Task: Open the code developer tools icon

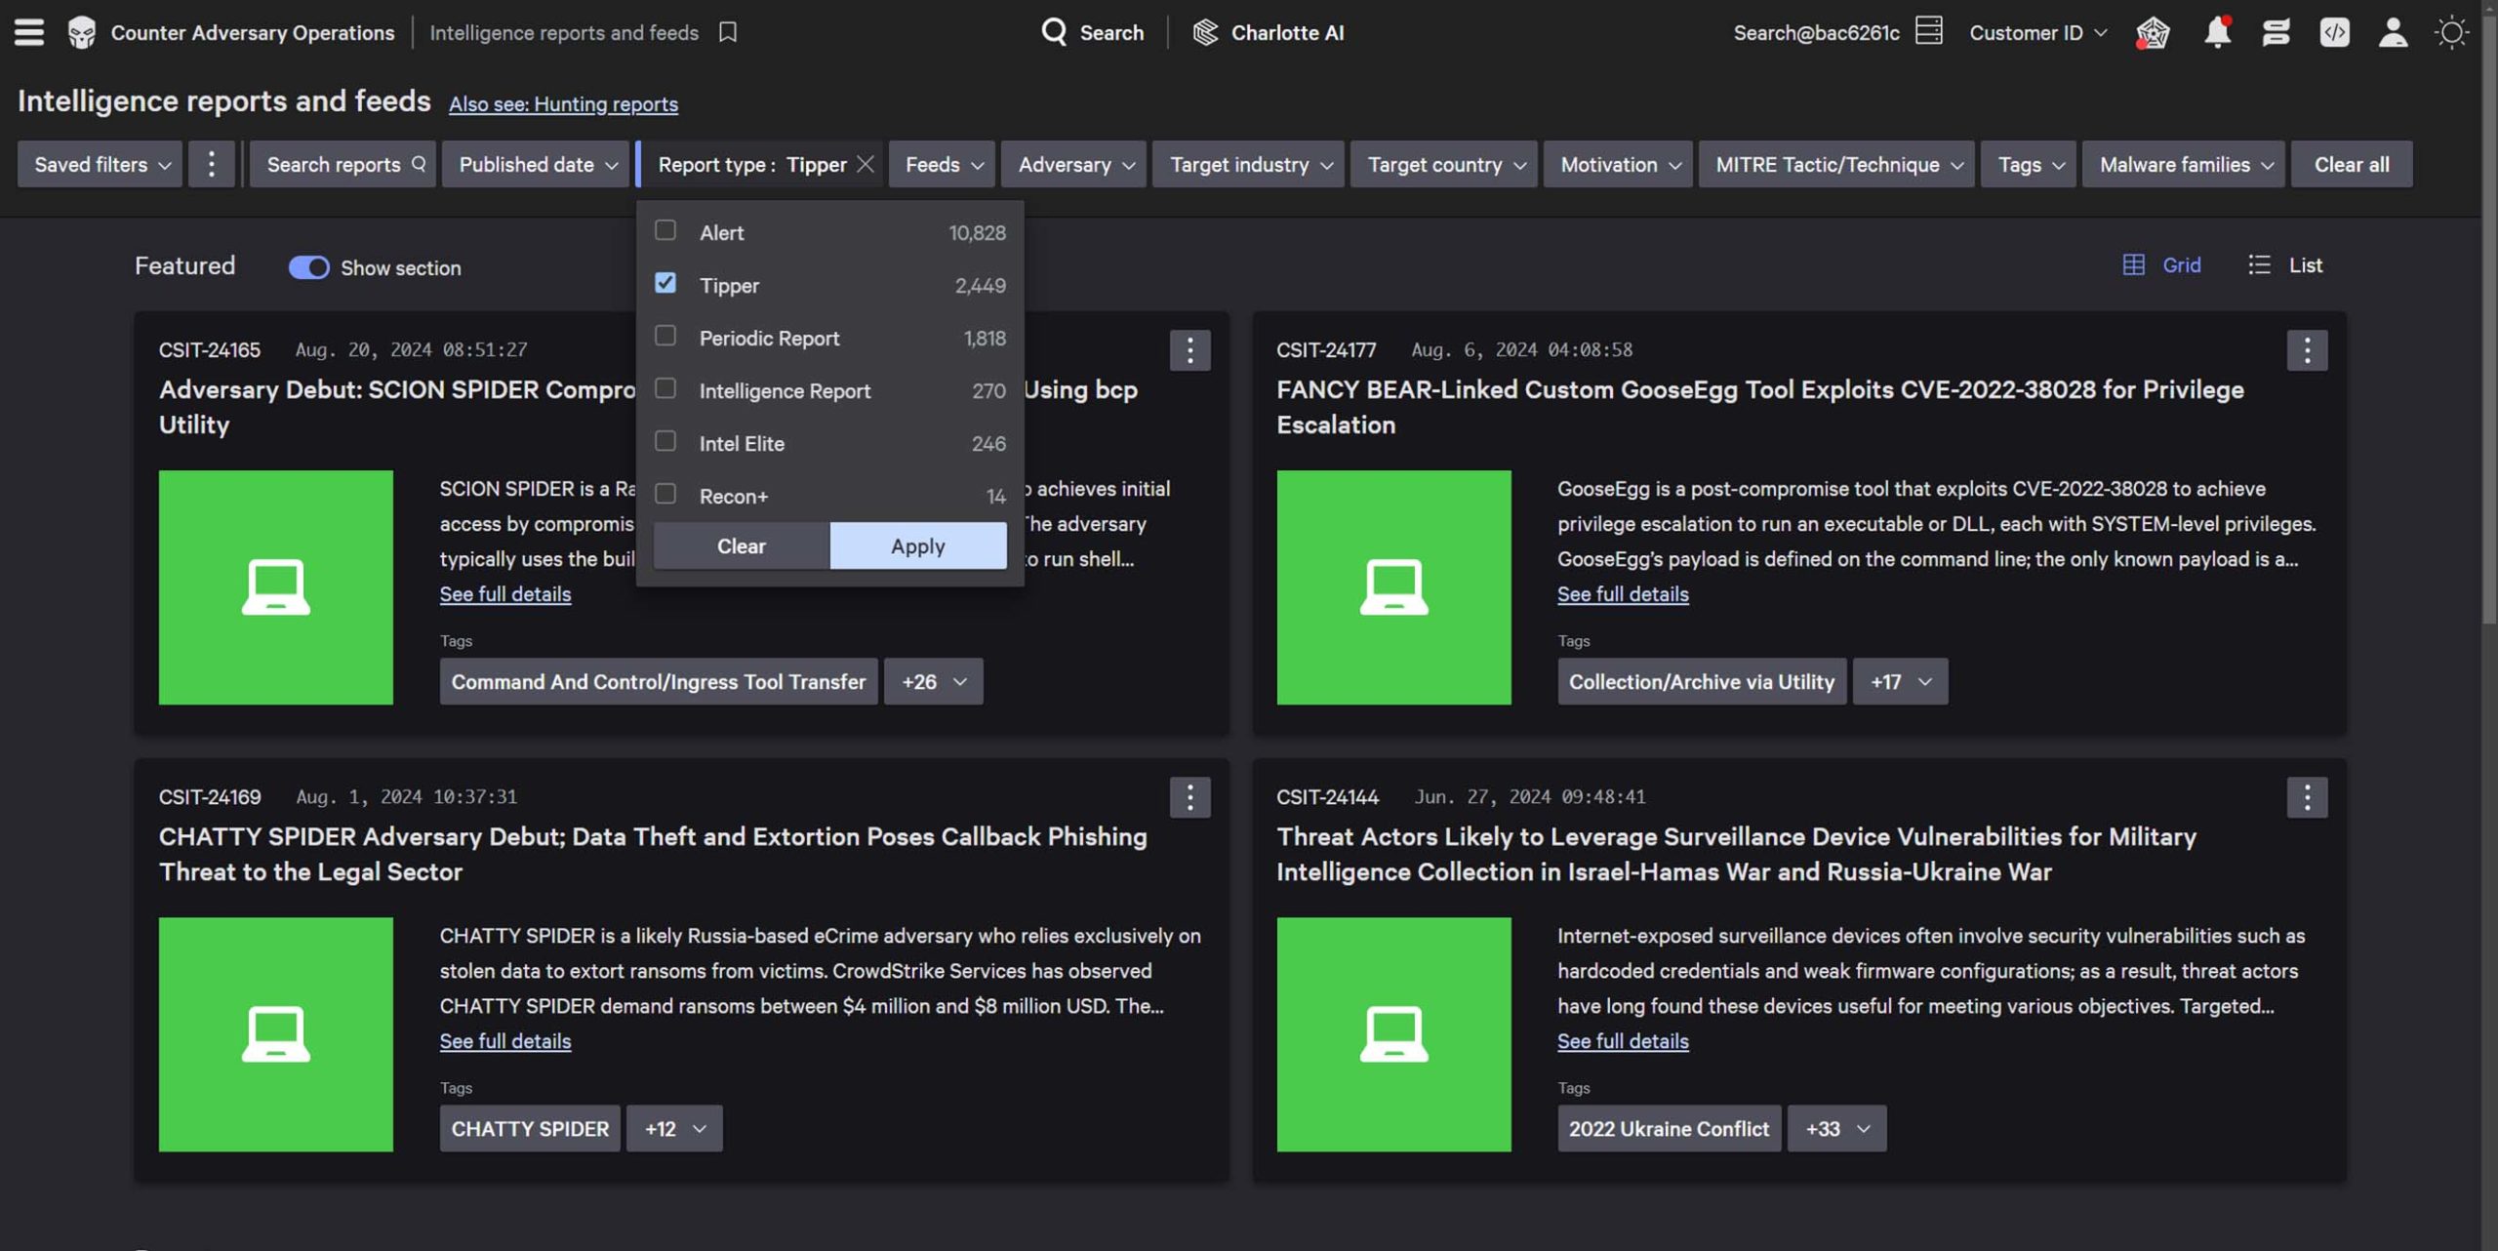Action: (2334, 32)
